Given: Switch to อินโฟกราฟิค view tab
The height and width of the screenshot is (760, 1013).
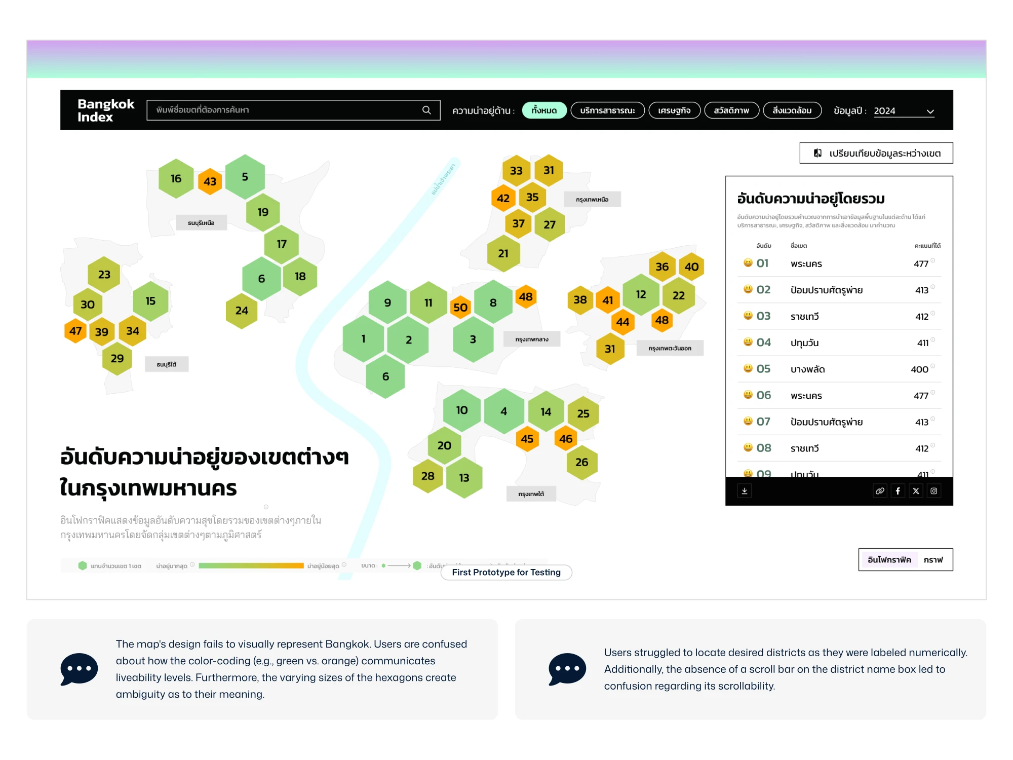Looking at the screenshot, I should 889,559.
